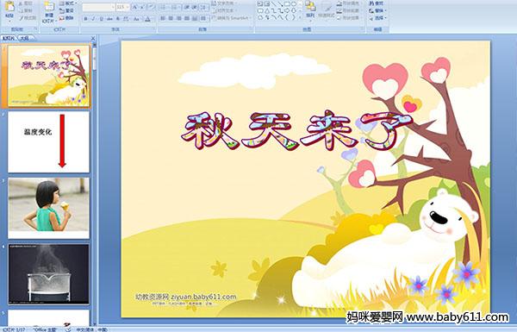The width and height of the screenshot is (517, 332).
Task: Select the slide thumbnail of the girl eating ice cream
Action: click(x=48, y=208)
